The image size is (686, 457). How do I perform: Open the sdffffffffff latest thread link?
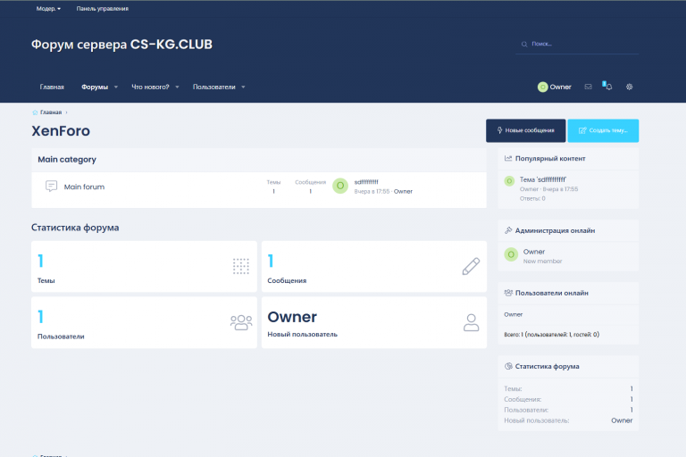pyautogui.click(x=366, y=182)
